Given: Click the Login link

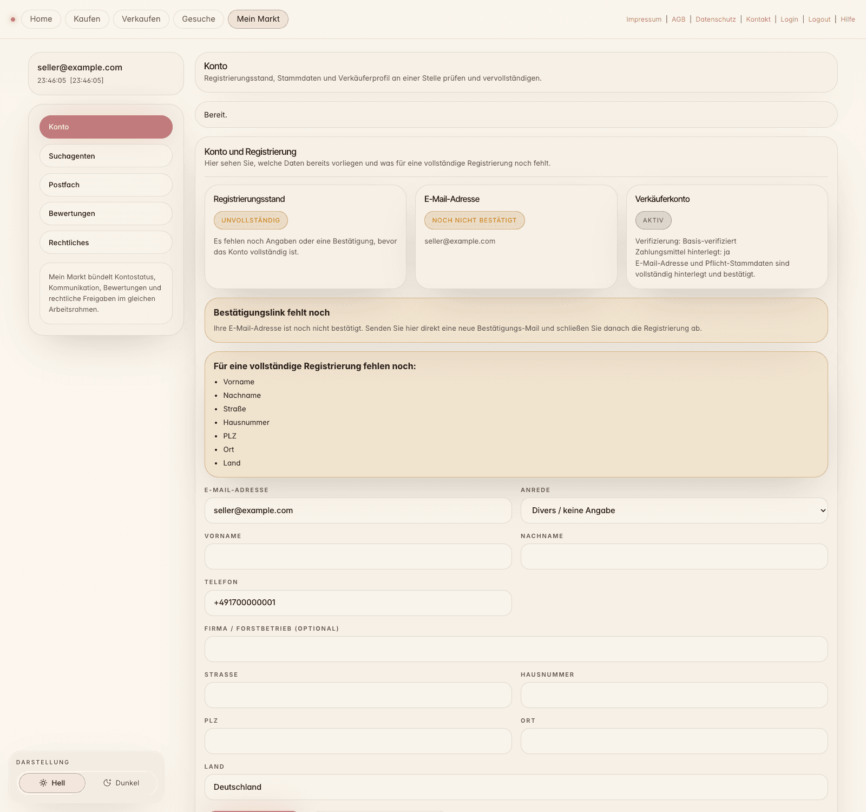Looking at the screenshot, I should (789, 19).
